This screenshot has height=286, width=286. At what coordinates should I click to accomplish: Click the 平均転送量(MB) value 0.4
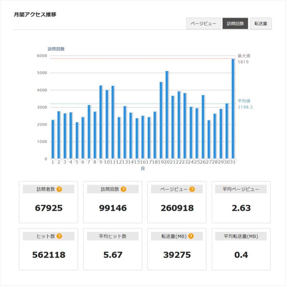click(241, 255)
